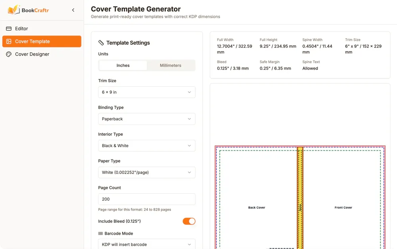Image resolution: width=397 pixels, height=249 pixels.
Task: Open the Barcode Mode dropdown
Action: [147, 244]
